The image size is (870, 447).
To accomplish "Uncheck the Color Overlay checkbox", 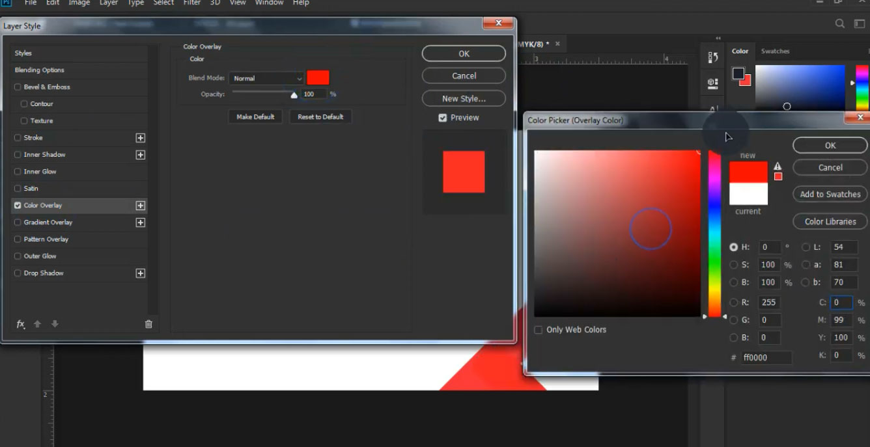I will point(18,206).
